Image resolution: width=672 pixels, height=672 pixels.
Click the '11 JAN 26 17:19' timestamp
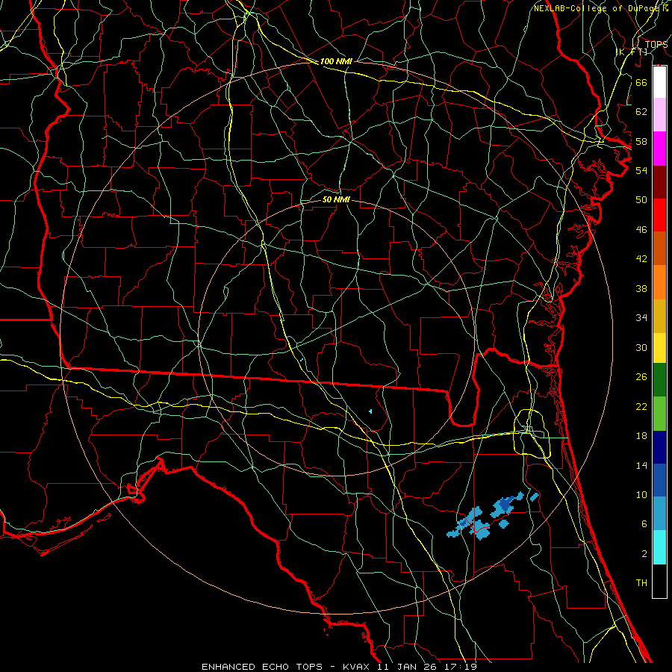click(x=427, y=667)
